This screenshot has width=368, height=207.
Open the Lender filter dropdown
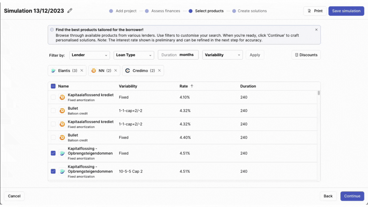[x=89, y=55]
